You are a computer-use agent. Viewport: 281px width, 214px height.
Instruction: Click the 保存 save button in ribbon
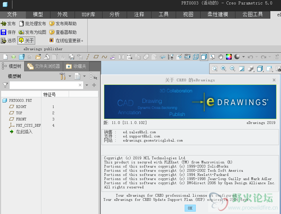pos(8,32)
